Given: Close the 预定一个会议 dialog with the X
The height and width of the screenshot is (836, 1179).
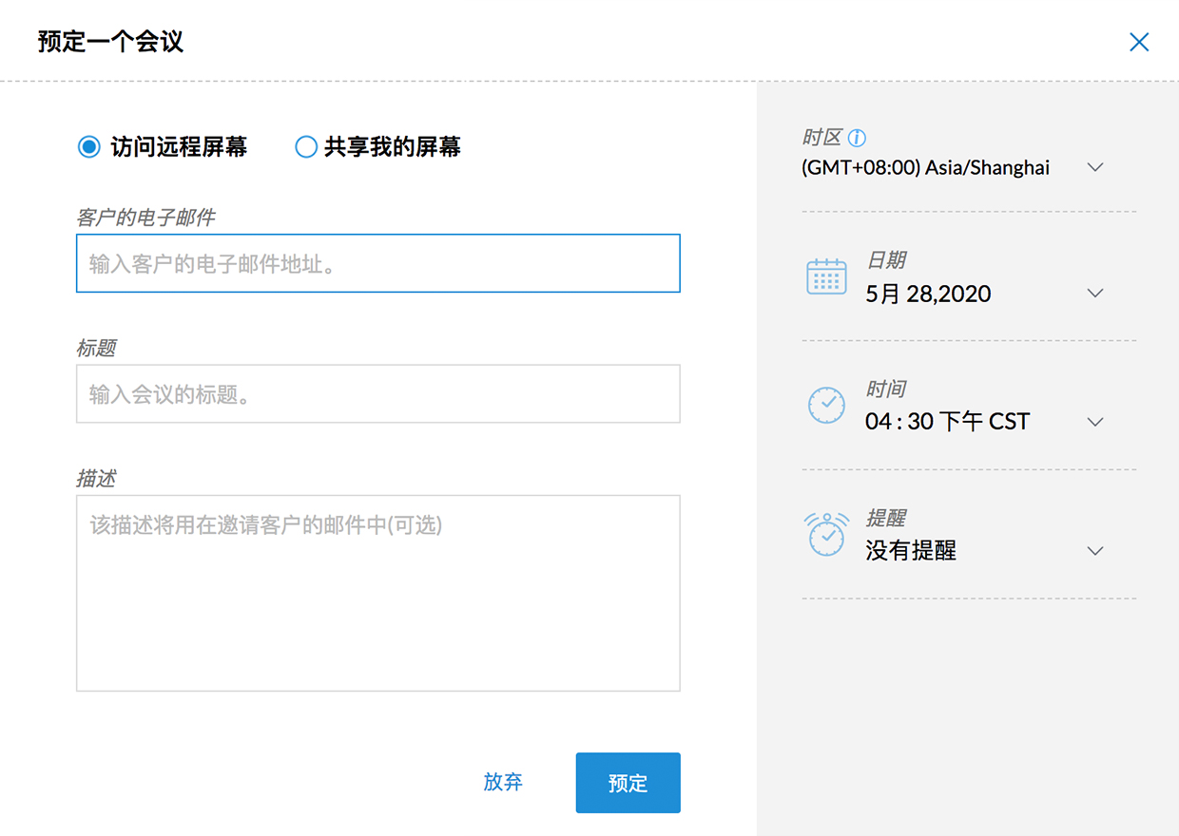Looking at the screenshot, I should pyautogui.click(x=1138, y=42).
